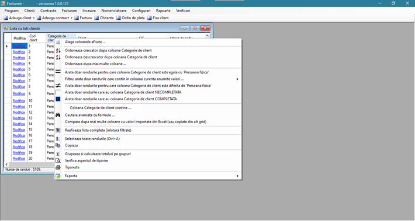Click the equals sign filter icon
The width and height of the screenshot is (415, 221).
coord(58,72)
